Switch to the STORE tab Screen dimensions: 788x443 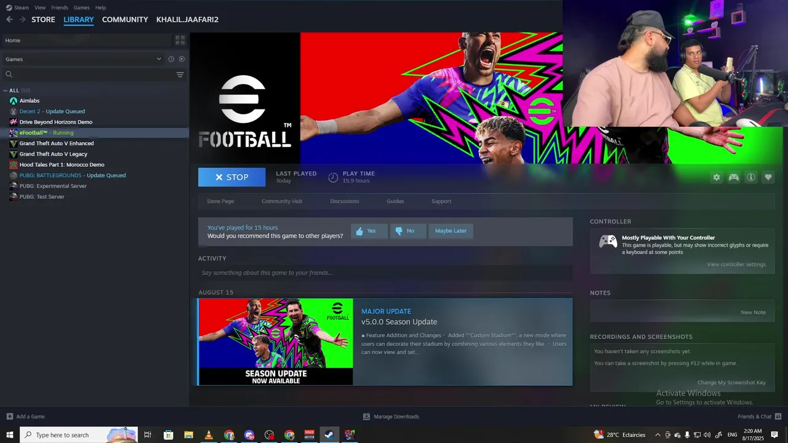tap(43, 20)
